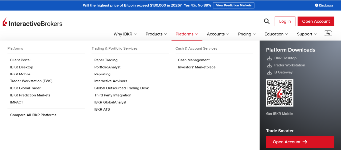Expand the Pricing menu
The image size is (341, 150).
click(247, 34)
